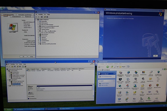Expand Skjermkort node in Enhetsbehandling

tap(38, 39)
